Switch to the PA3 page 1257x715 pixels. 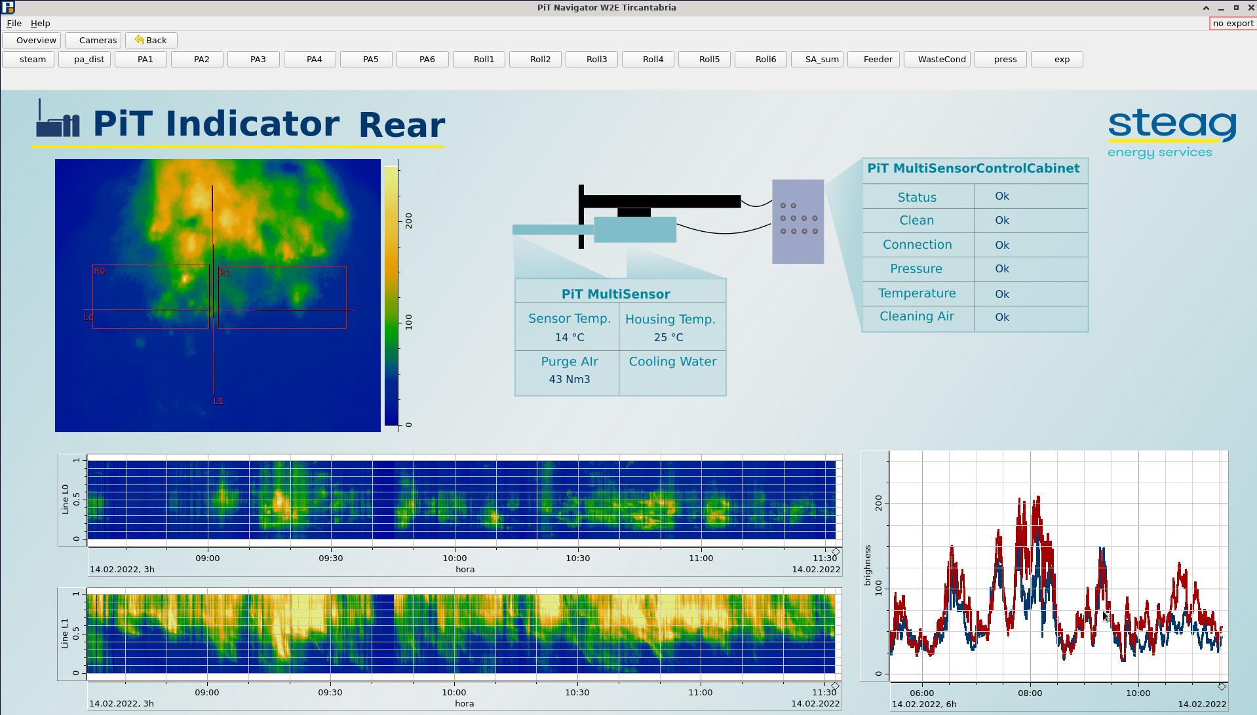pyautogui.click(x=254, y=60)
